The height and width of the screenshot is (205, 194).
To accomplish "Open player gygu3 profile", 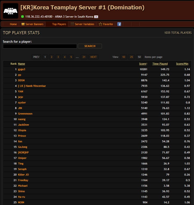I will [21, 69].
